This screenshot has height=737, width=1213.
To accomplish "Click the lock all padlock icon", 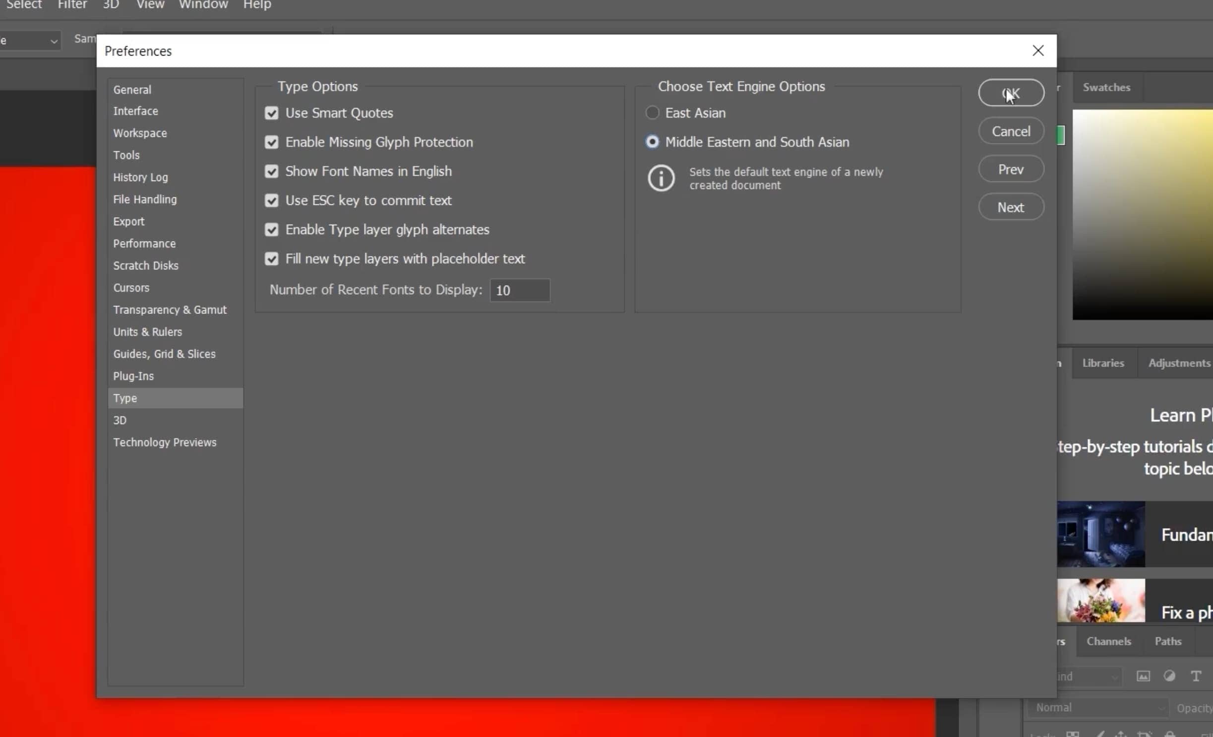I will tap(1170, 734).
